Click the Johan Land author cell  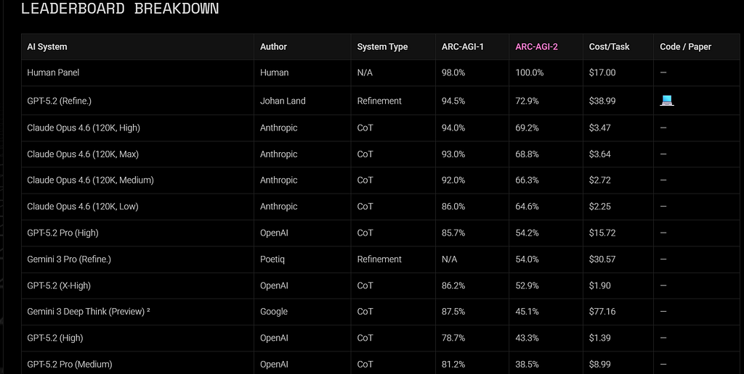pos(283,101)
